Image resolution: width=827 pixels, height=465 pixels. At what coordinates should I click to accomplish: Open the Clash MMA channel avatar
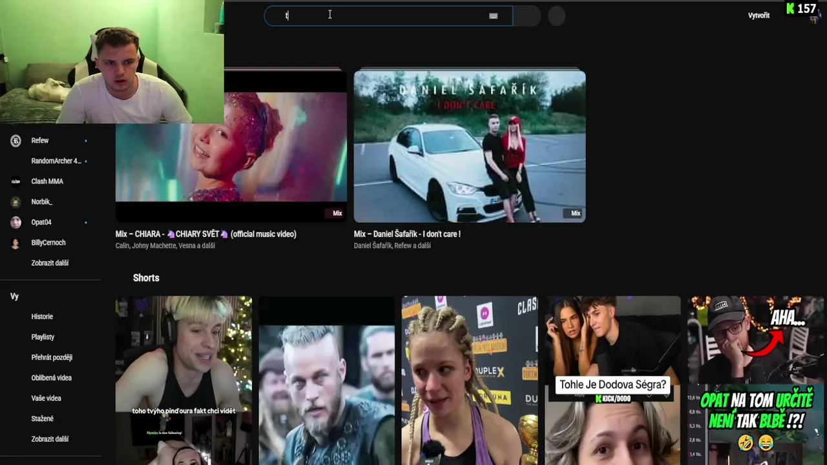pos(16,181)
